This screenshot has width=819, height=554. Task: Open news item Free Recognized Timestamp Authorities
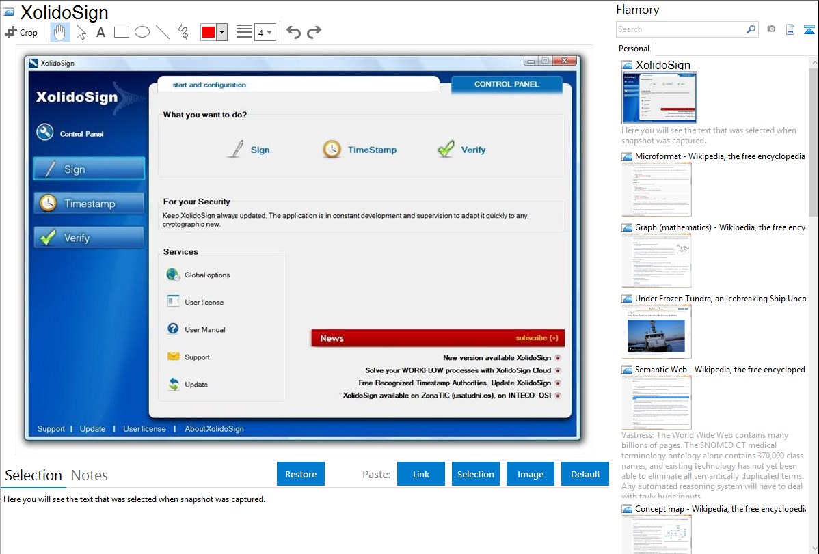(x=455, y=383)
